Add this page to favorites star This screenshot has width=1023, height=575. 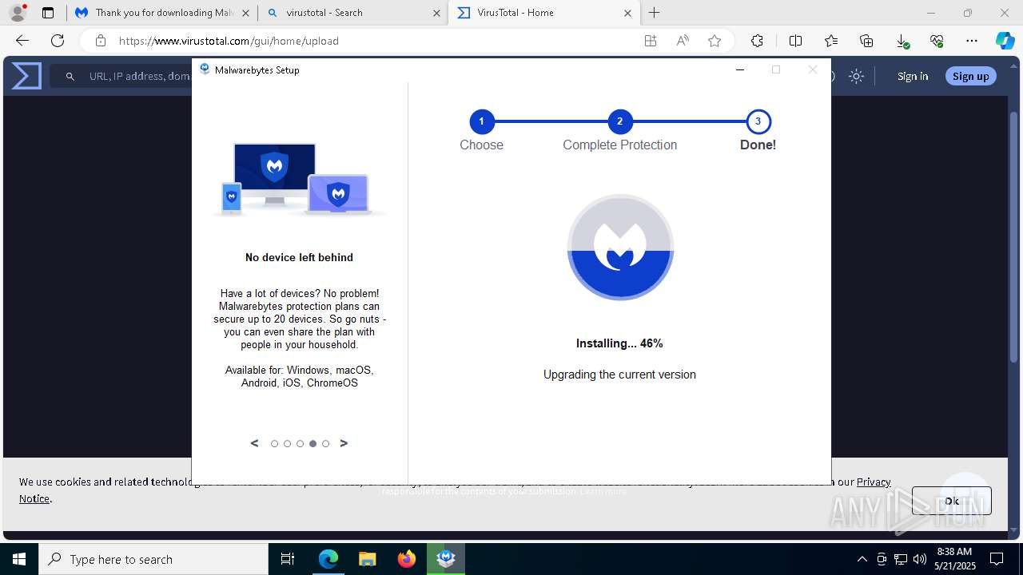point(715,41)
